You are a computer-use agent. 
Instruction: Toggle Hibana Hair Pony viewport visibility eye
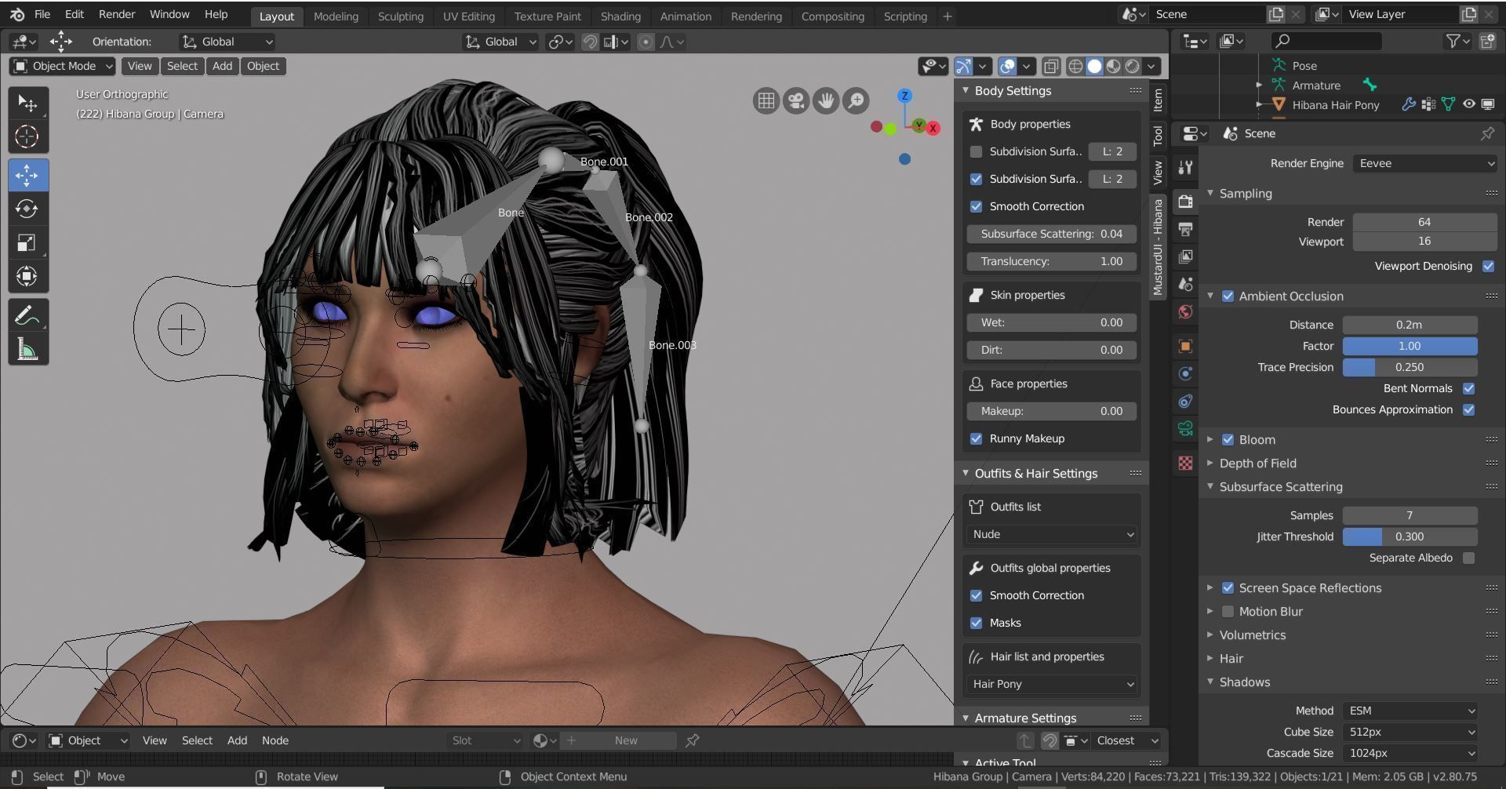coord(1468,104)
